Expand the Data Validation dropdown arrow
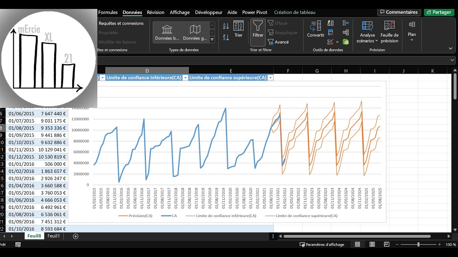 pos(337,42)
